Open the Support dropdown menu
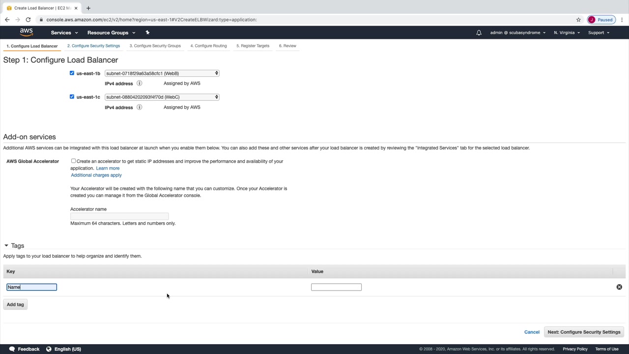629x354 pixels. pos(599,32)
